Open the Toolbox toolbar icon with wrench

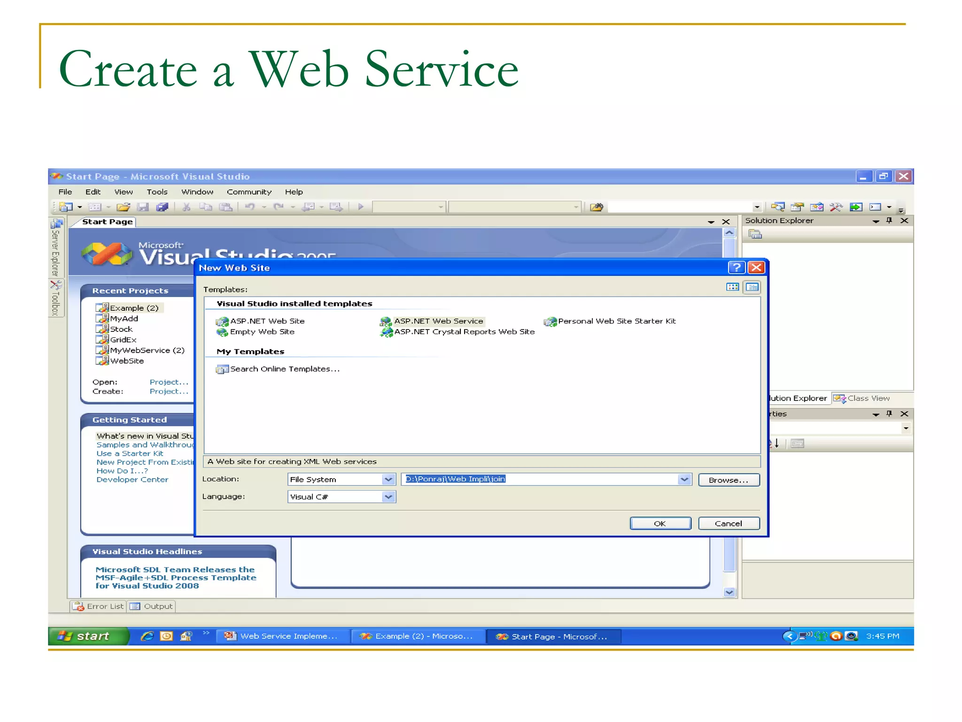pos(836,207)
